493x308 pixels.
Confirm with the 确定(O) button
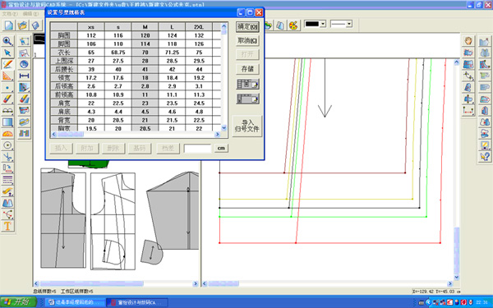coord(247,27)
